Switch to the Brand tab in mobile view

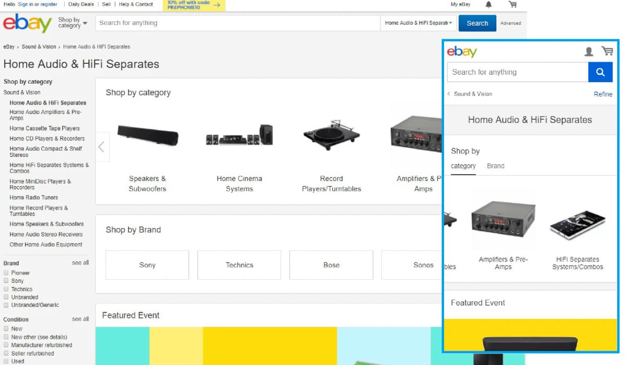495,166
